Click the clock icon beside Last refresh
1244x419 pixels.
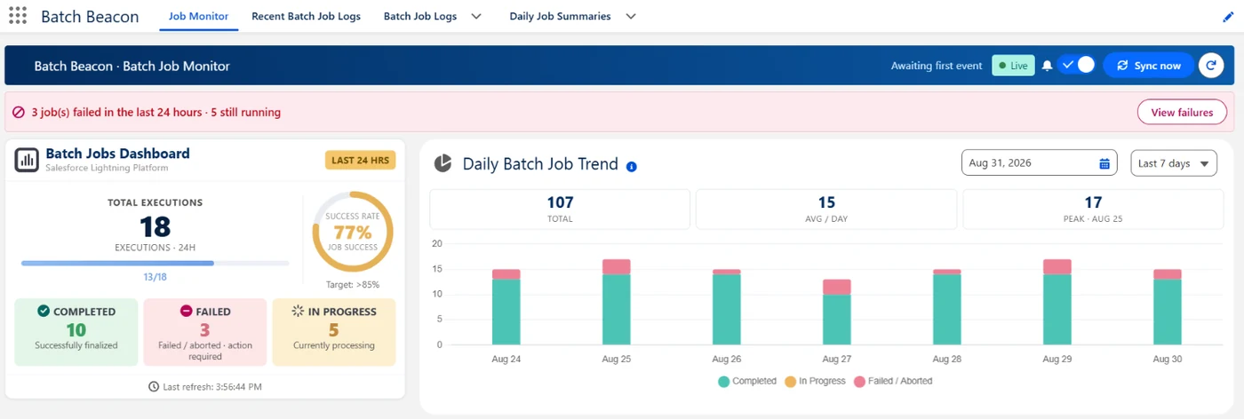coord(154,387)
